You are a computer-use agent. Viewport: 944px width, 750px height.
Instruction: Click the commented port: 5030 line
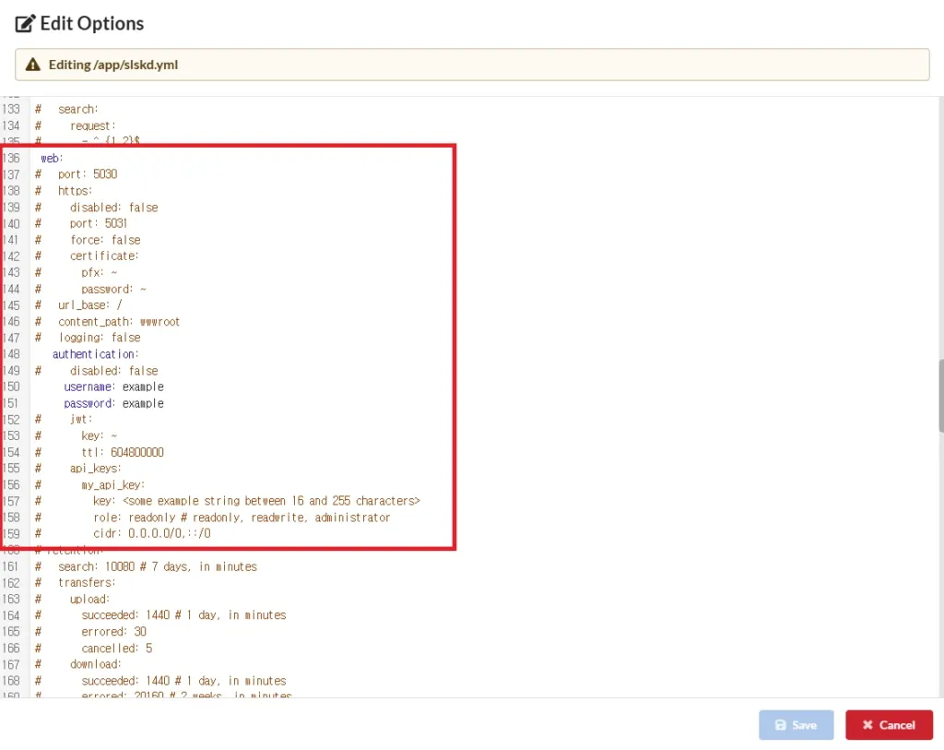click(x=88, y=173)
